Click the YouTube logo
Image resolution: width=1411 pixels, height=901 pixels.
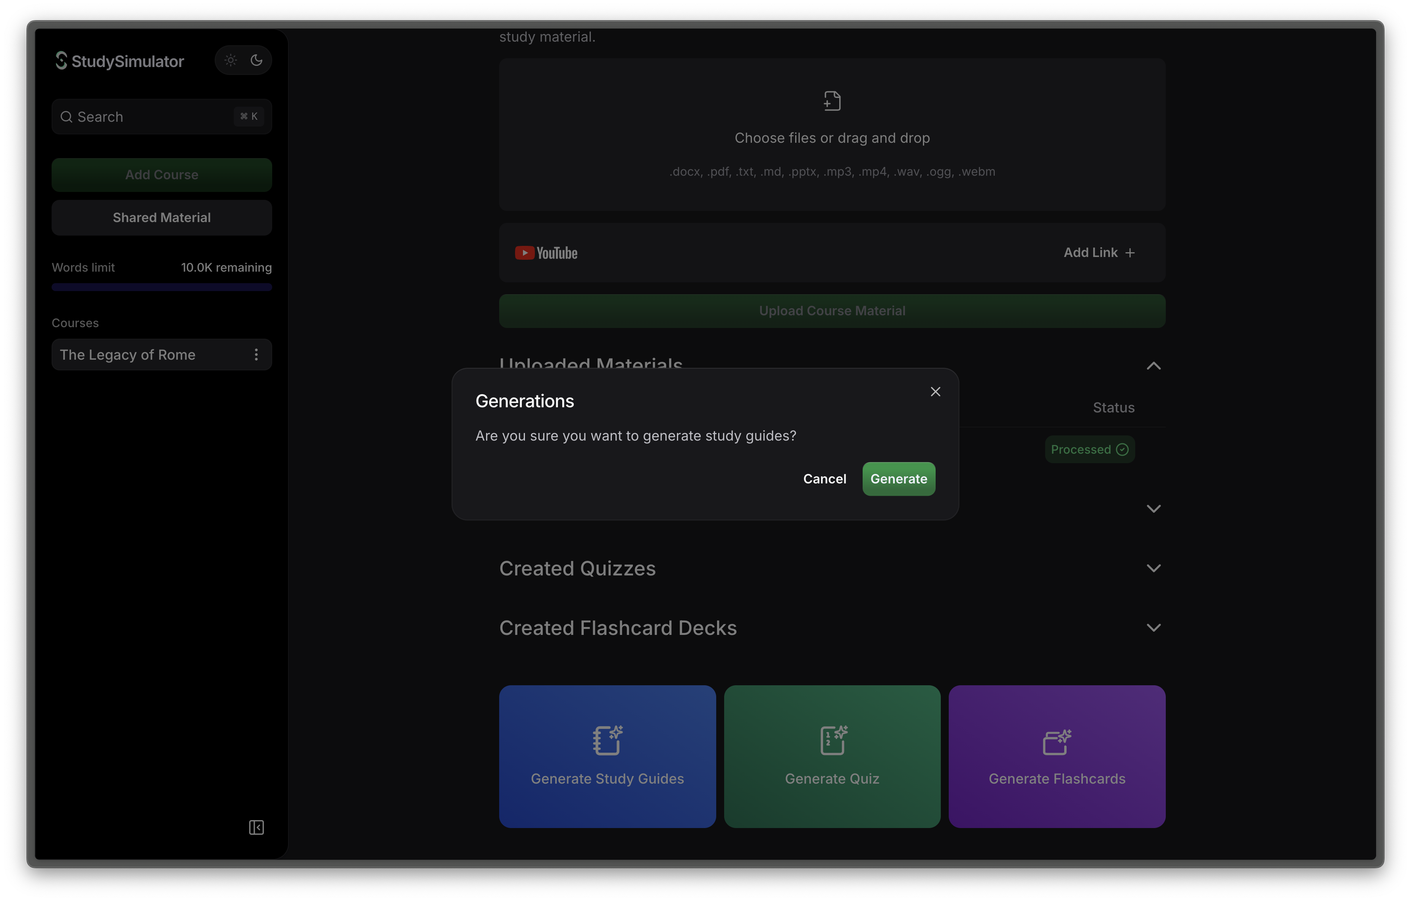point(546,253)
